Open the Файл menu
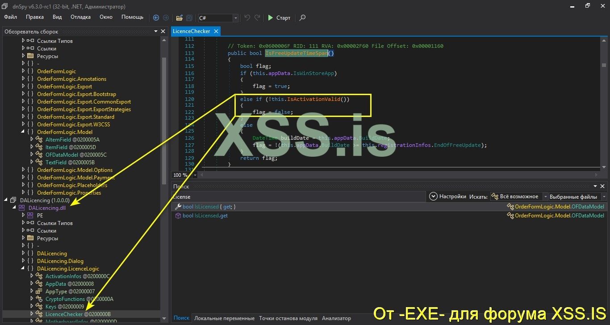The height and width of the screenshot is (325, 610). coord(11,17)
